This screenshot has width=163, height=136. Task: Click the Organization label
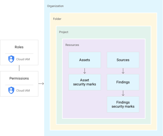pos(55,6)
